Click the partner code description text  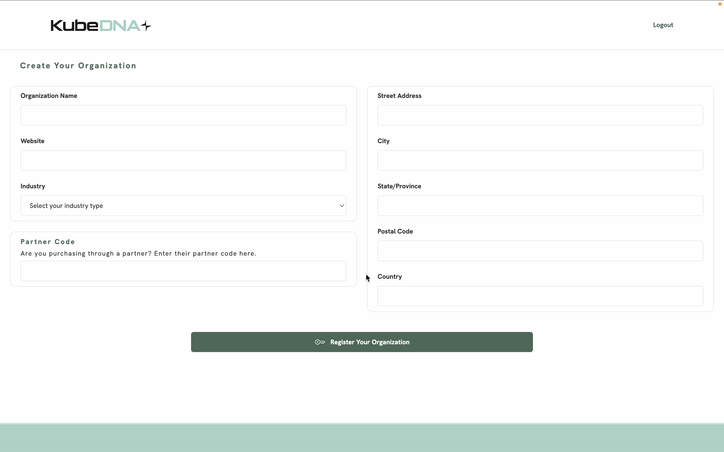coord(138,254)
